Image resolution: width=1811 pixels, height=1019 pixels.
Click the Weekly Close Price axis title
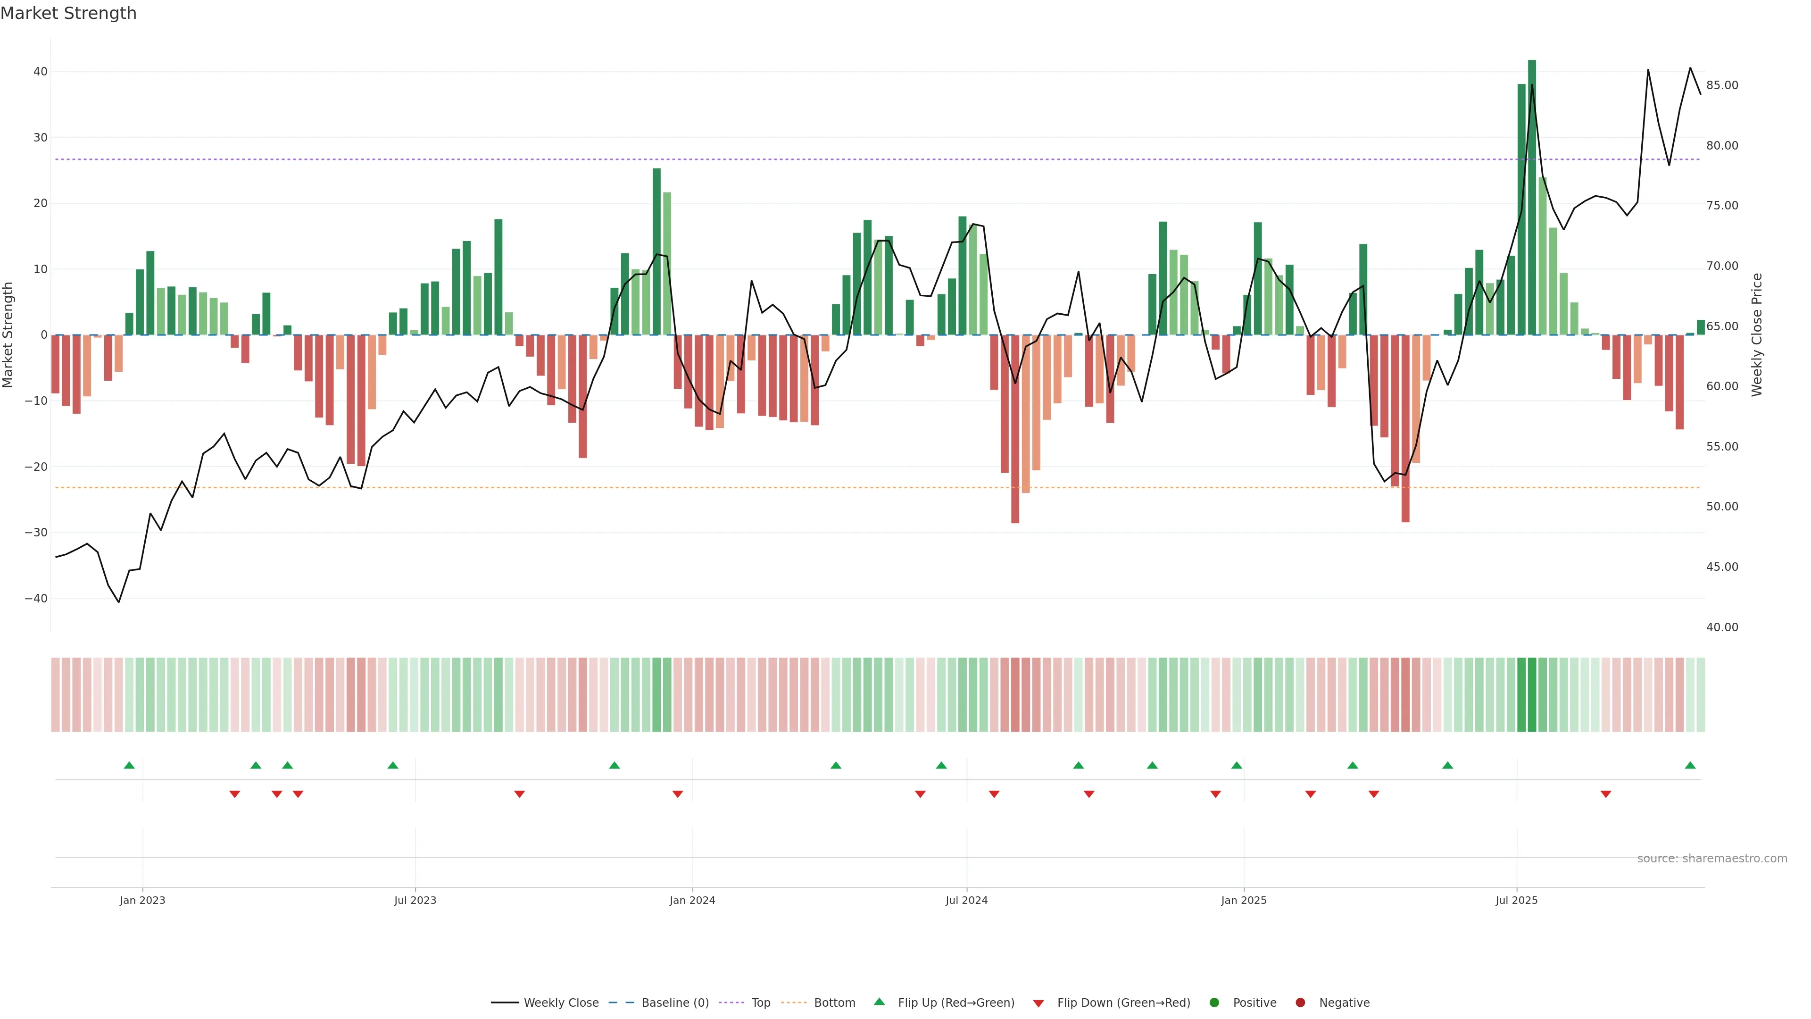point(1757,335)
